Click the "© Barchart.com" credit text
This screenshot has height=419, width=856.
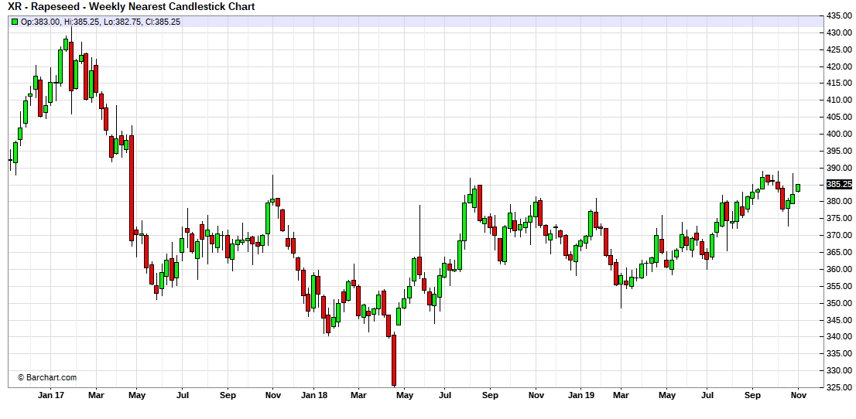pos(47,377)
